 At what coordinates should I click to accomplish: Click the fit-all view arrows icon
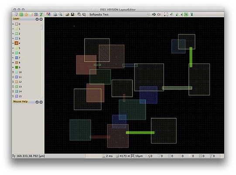pyautogui.click(x=166, y=14)
